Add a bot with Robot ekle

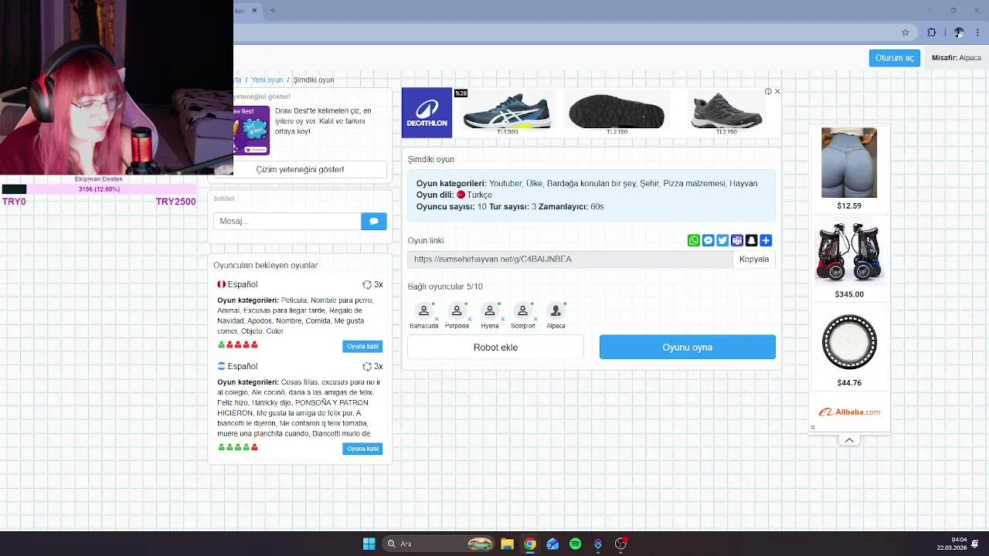pos(495,347)
